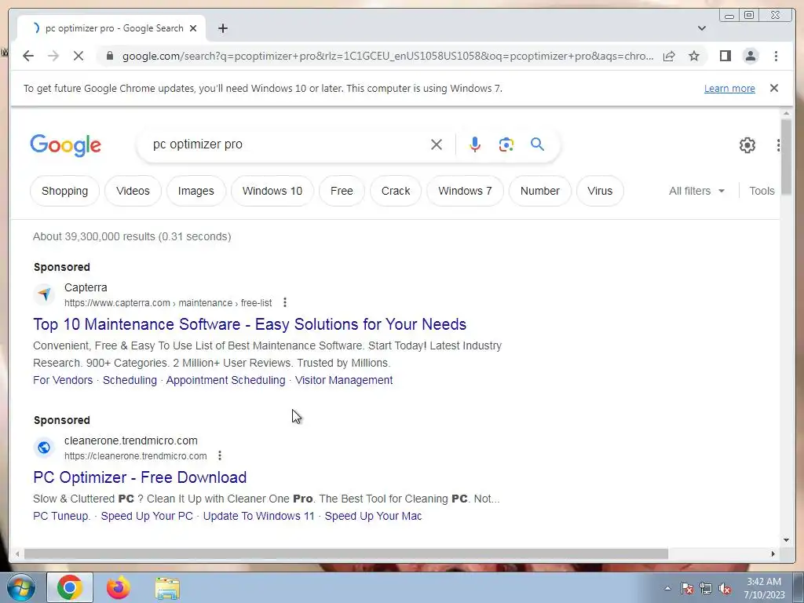Image resolution: width=804 pixels, height=603 pixels.
Task: Submit search with magnifier icon
Action: click(537, 144)
